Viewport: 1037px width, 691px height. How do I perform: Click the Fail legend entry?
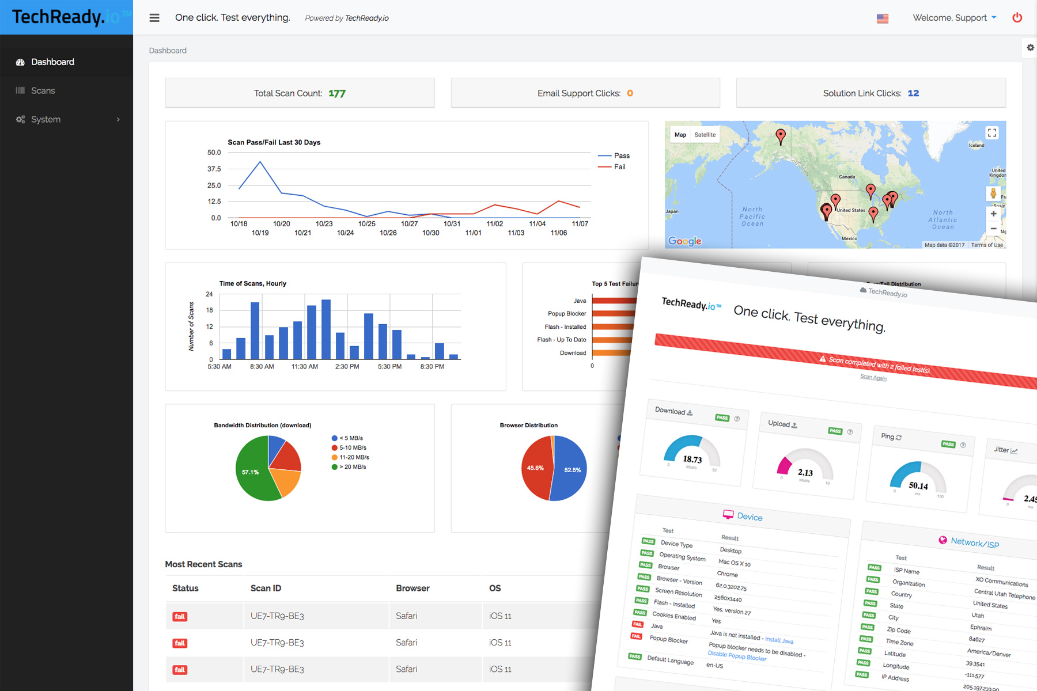[612, 167]
